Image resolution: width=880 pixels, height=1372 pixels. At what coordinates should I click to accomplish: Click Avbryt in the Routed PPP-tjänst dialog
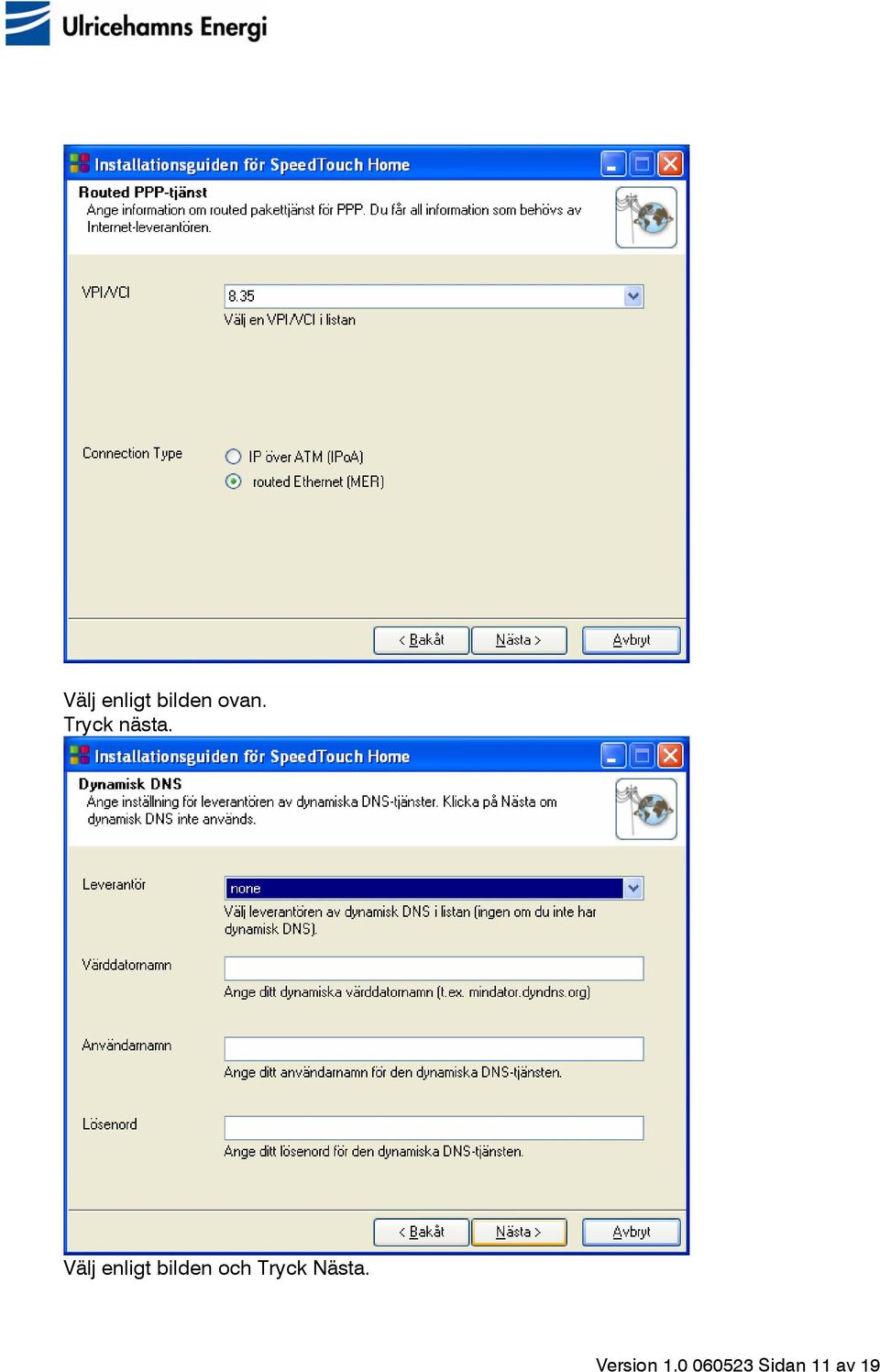click(632, 640)
